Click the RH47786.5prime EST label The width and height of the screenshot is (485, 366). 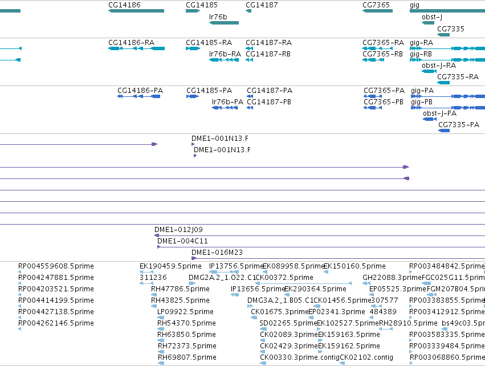pos(180,289)
